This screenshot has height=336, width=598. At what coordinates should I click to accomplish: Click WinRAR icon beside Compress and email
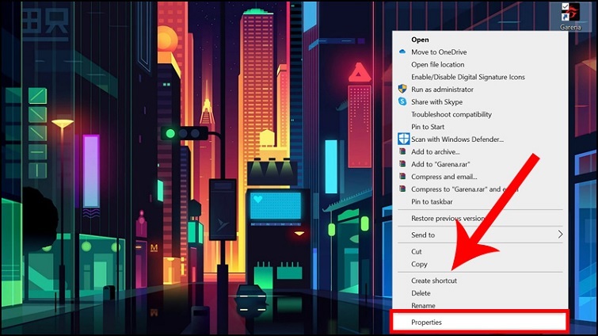coord(402,177)
